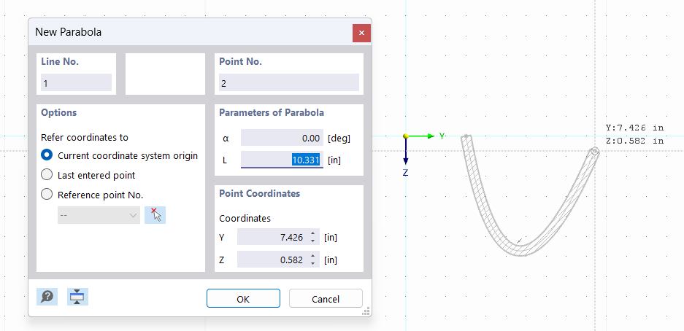Click the Point No. input field
Viewport: 684px width, 331px height.
289,83
